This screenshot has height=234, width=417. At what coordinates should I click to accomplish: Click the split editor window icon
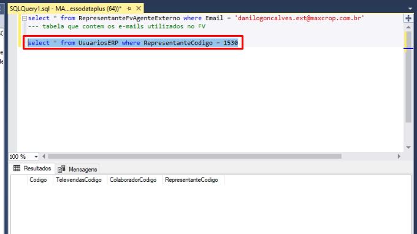click(x=408, y=18)
